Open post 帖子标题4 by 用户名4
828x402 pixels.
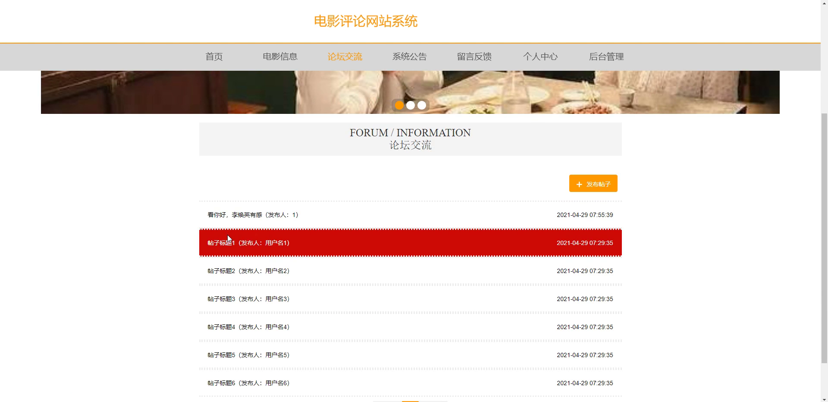411,327
